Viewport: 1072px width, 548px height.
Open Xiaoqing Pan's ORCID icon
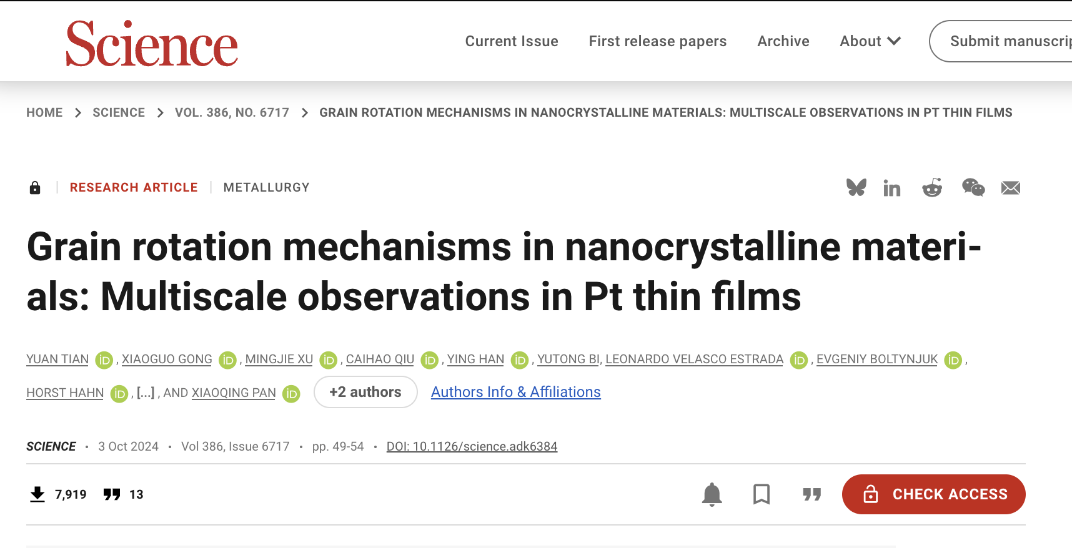291,394
